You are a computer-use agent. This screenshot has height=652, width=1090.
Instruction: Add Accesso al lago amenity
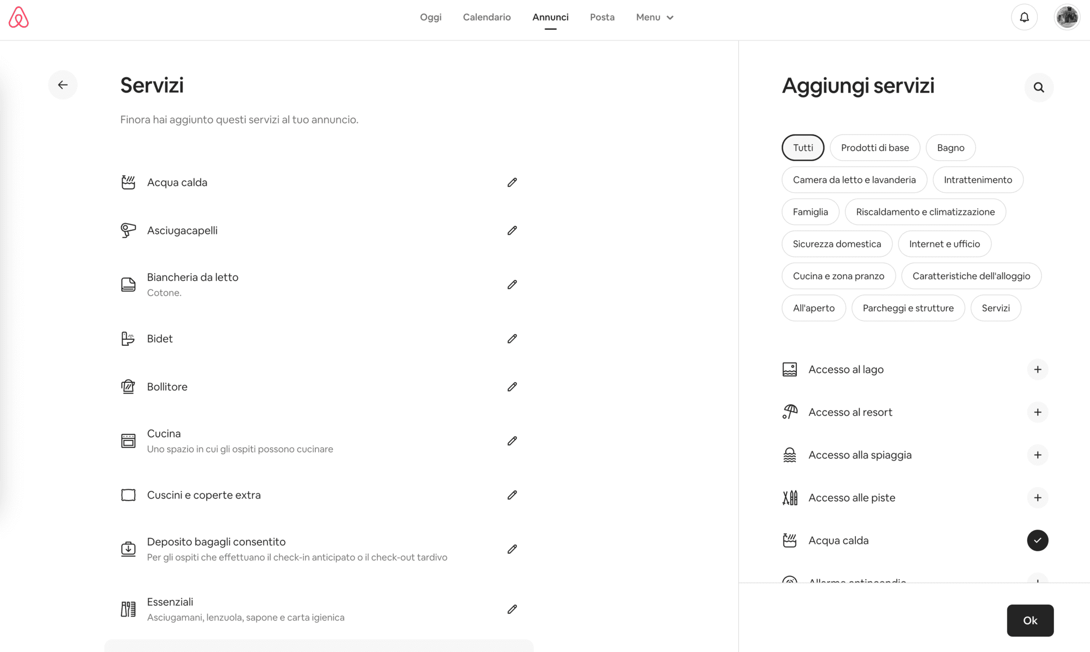coord(1037,370)
